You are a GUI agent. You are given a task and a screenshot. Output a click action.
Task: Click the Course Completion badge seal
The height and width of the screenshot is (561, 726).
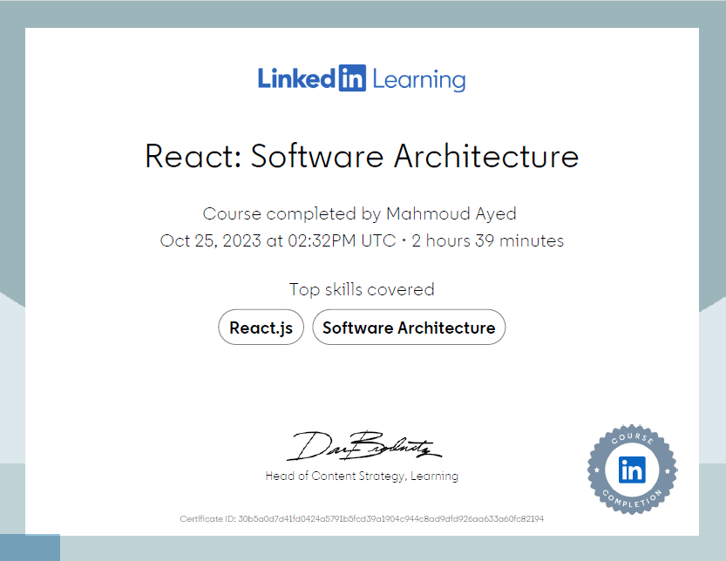click(632, 470)
